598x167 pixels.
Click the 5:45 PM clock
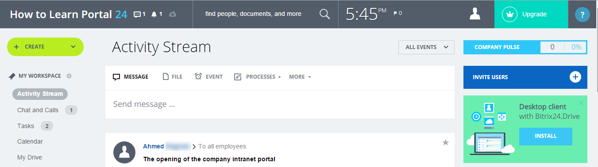tap(366, 14)
